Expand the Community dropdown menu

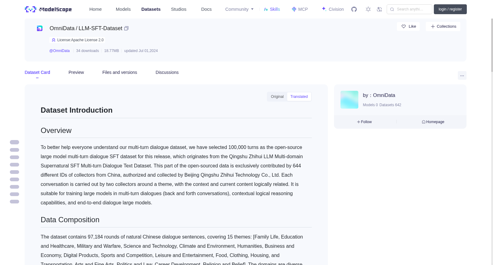pos(239,9)
